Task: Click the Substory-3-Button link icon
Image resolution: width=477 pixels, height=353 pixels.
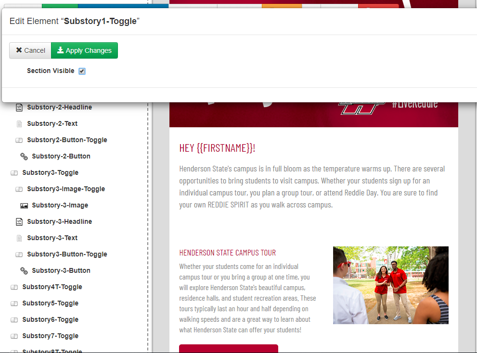Action: [24, 271]
